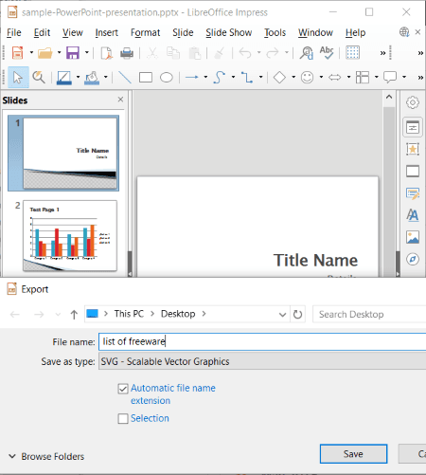Click This PC in the address path
Viewport: 426px width, 475px height.
129,314
